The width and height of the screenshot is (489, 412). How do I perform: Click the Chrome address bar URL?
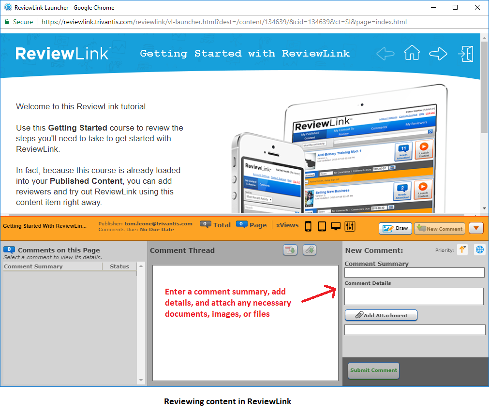coord(224,22)
